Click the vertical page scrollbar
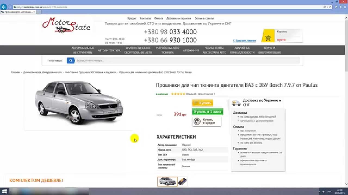Image resolution: width=348 pixels, height=195 pixels. (x=346, y=100)
